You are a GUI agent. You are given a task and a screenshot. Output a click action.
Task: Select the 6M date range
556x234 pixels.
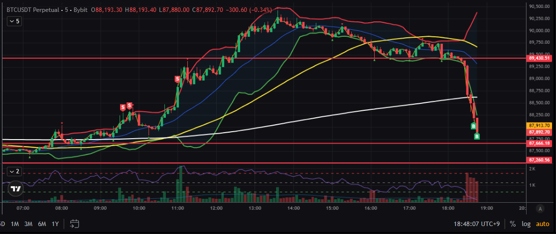point(43,224)
